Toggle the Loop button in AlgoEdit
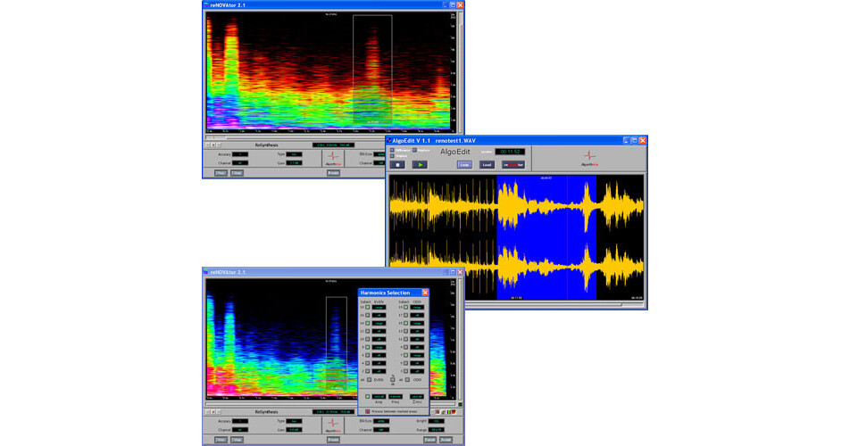This screenshot has height=446, width=850. 464,164
